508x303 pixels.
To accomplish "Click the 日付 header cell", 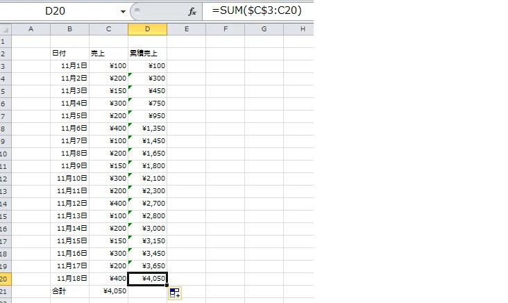I will click(x=69, y=54).
